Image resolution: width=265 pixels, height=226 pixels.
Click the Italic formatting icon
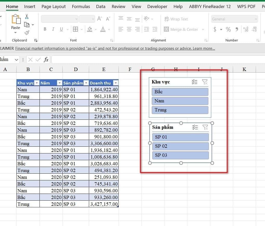point(53,29)
